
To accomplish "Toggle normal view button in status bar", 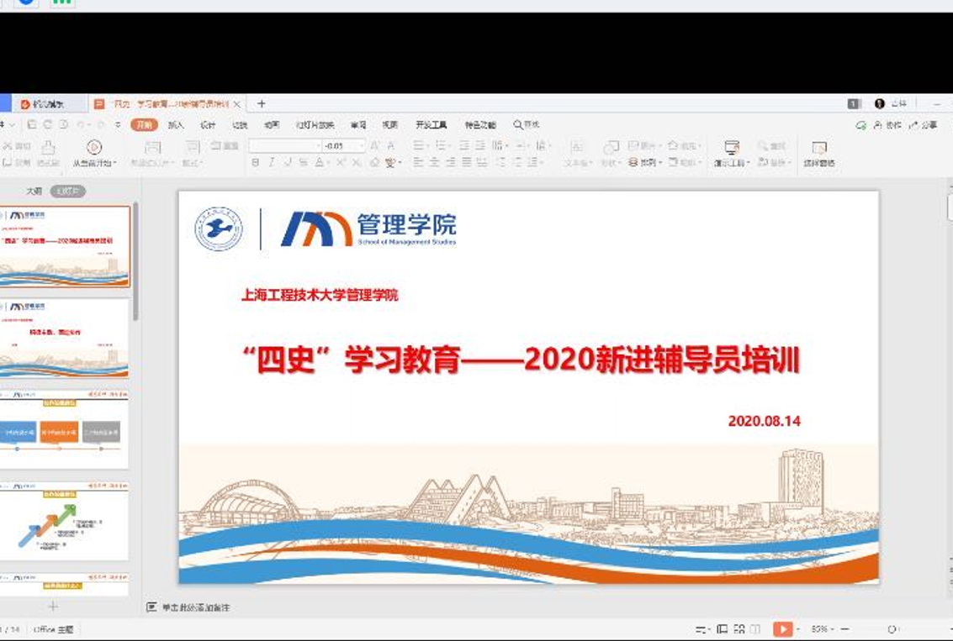I will coord(722,629).
